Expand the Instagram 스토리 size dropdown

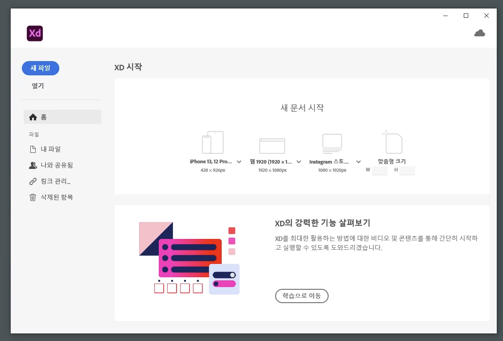[x=359, y=162]
